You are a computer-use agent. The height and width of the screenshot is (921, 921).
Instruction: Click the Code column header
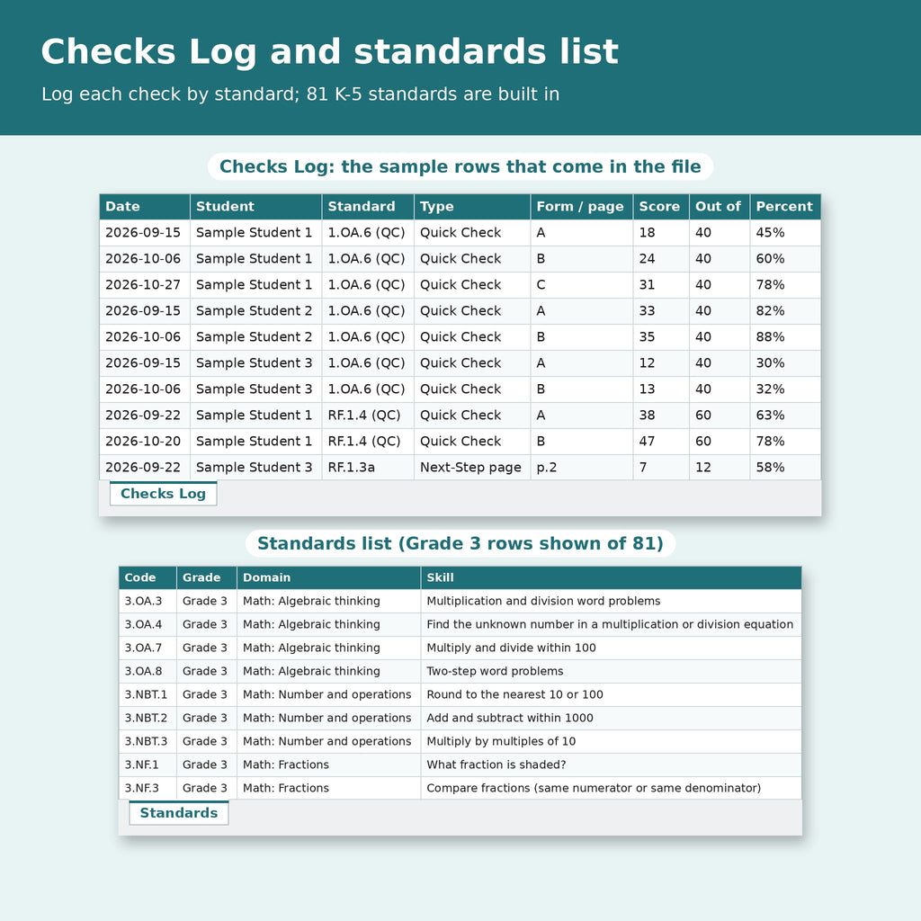pyautogui.click(x=148, y=578)
